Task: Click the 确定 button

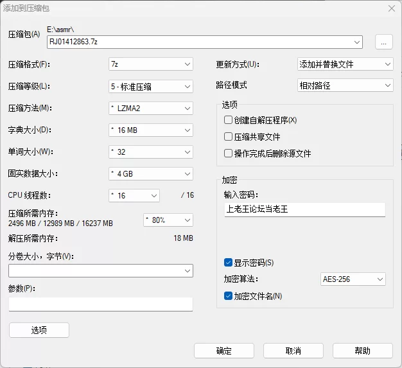Action: click(x=224, y=351)
